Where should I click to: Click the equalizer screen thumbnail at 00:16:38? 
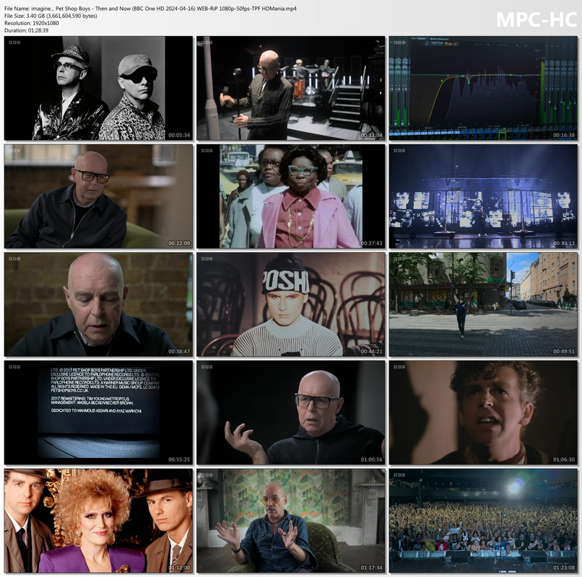[x=483, y=88]
